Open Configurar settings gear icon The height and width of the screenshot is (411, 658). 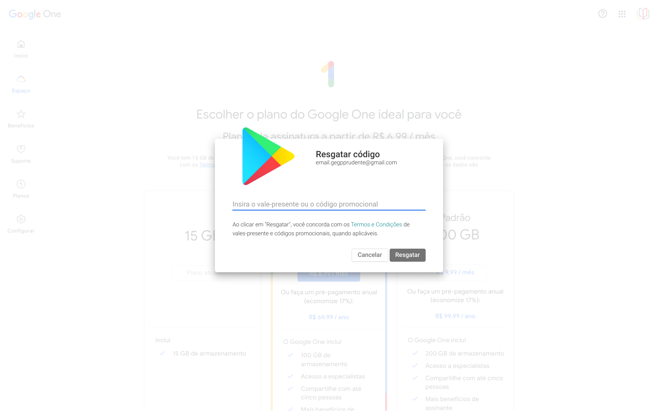21,219
